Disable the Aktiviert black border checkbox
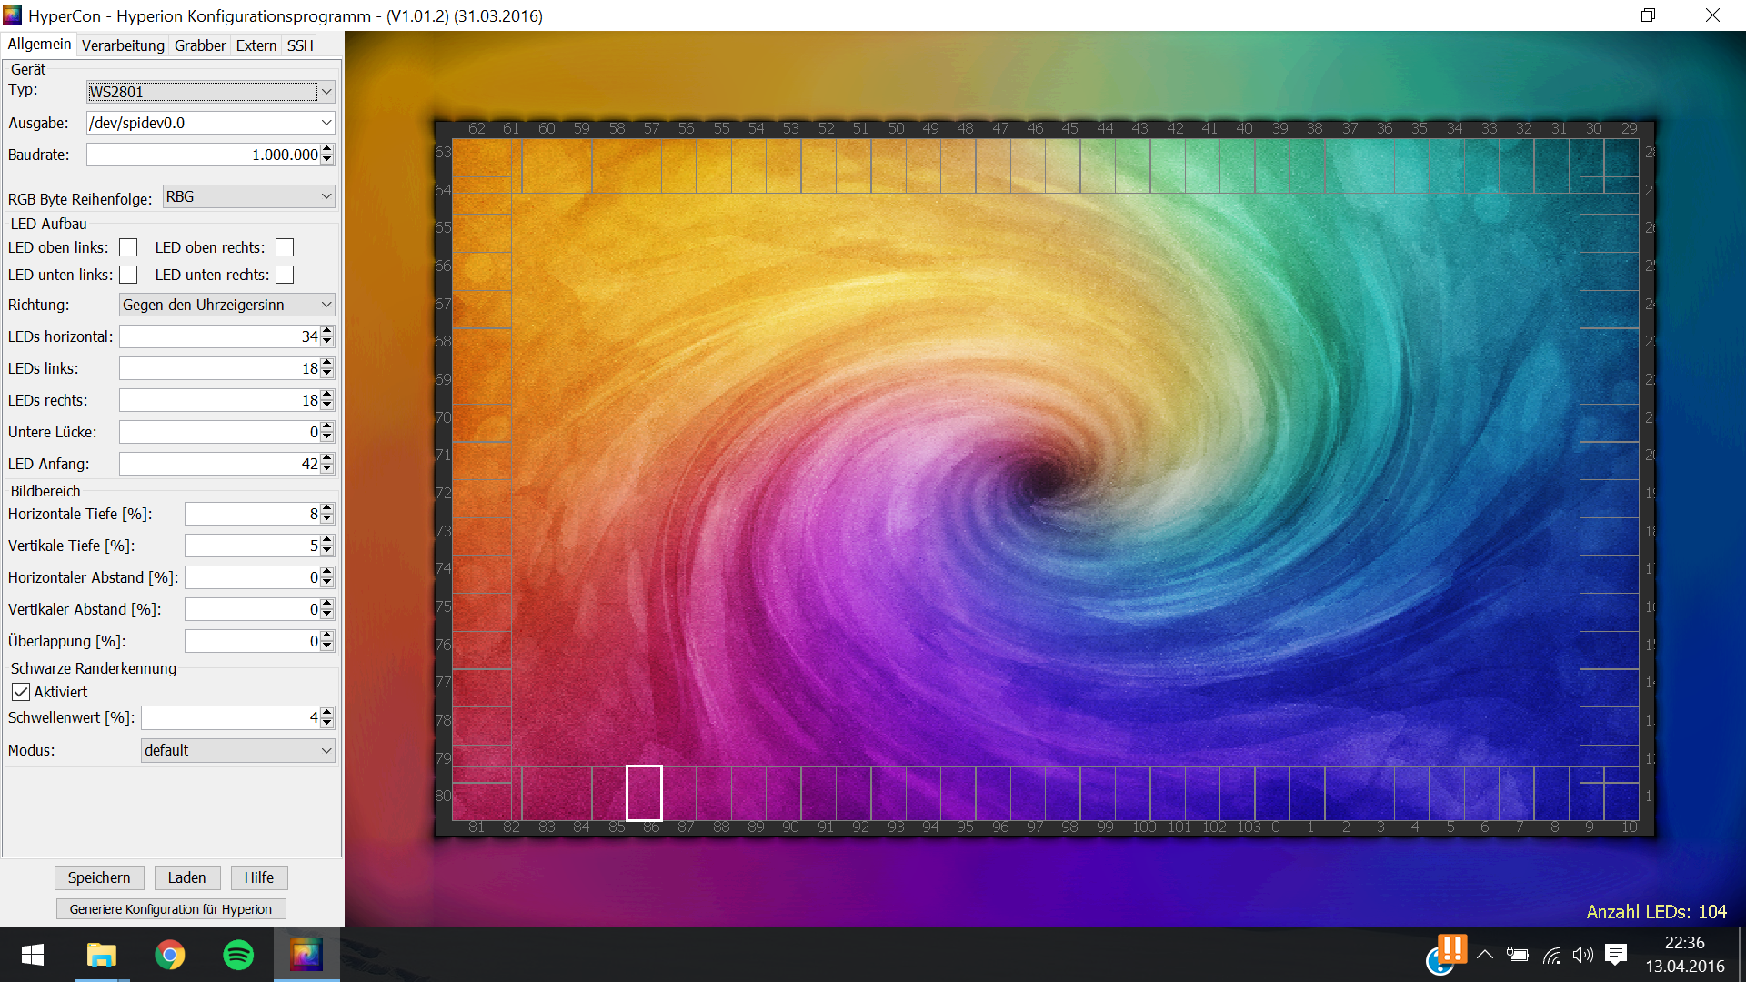 (21, 692)
